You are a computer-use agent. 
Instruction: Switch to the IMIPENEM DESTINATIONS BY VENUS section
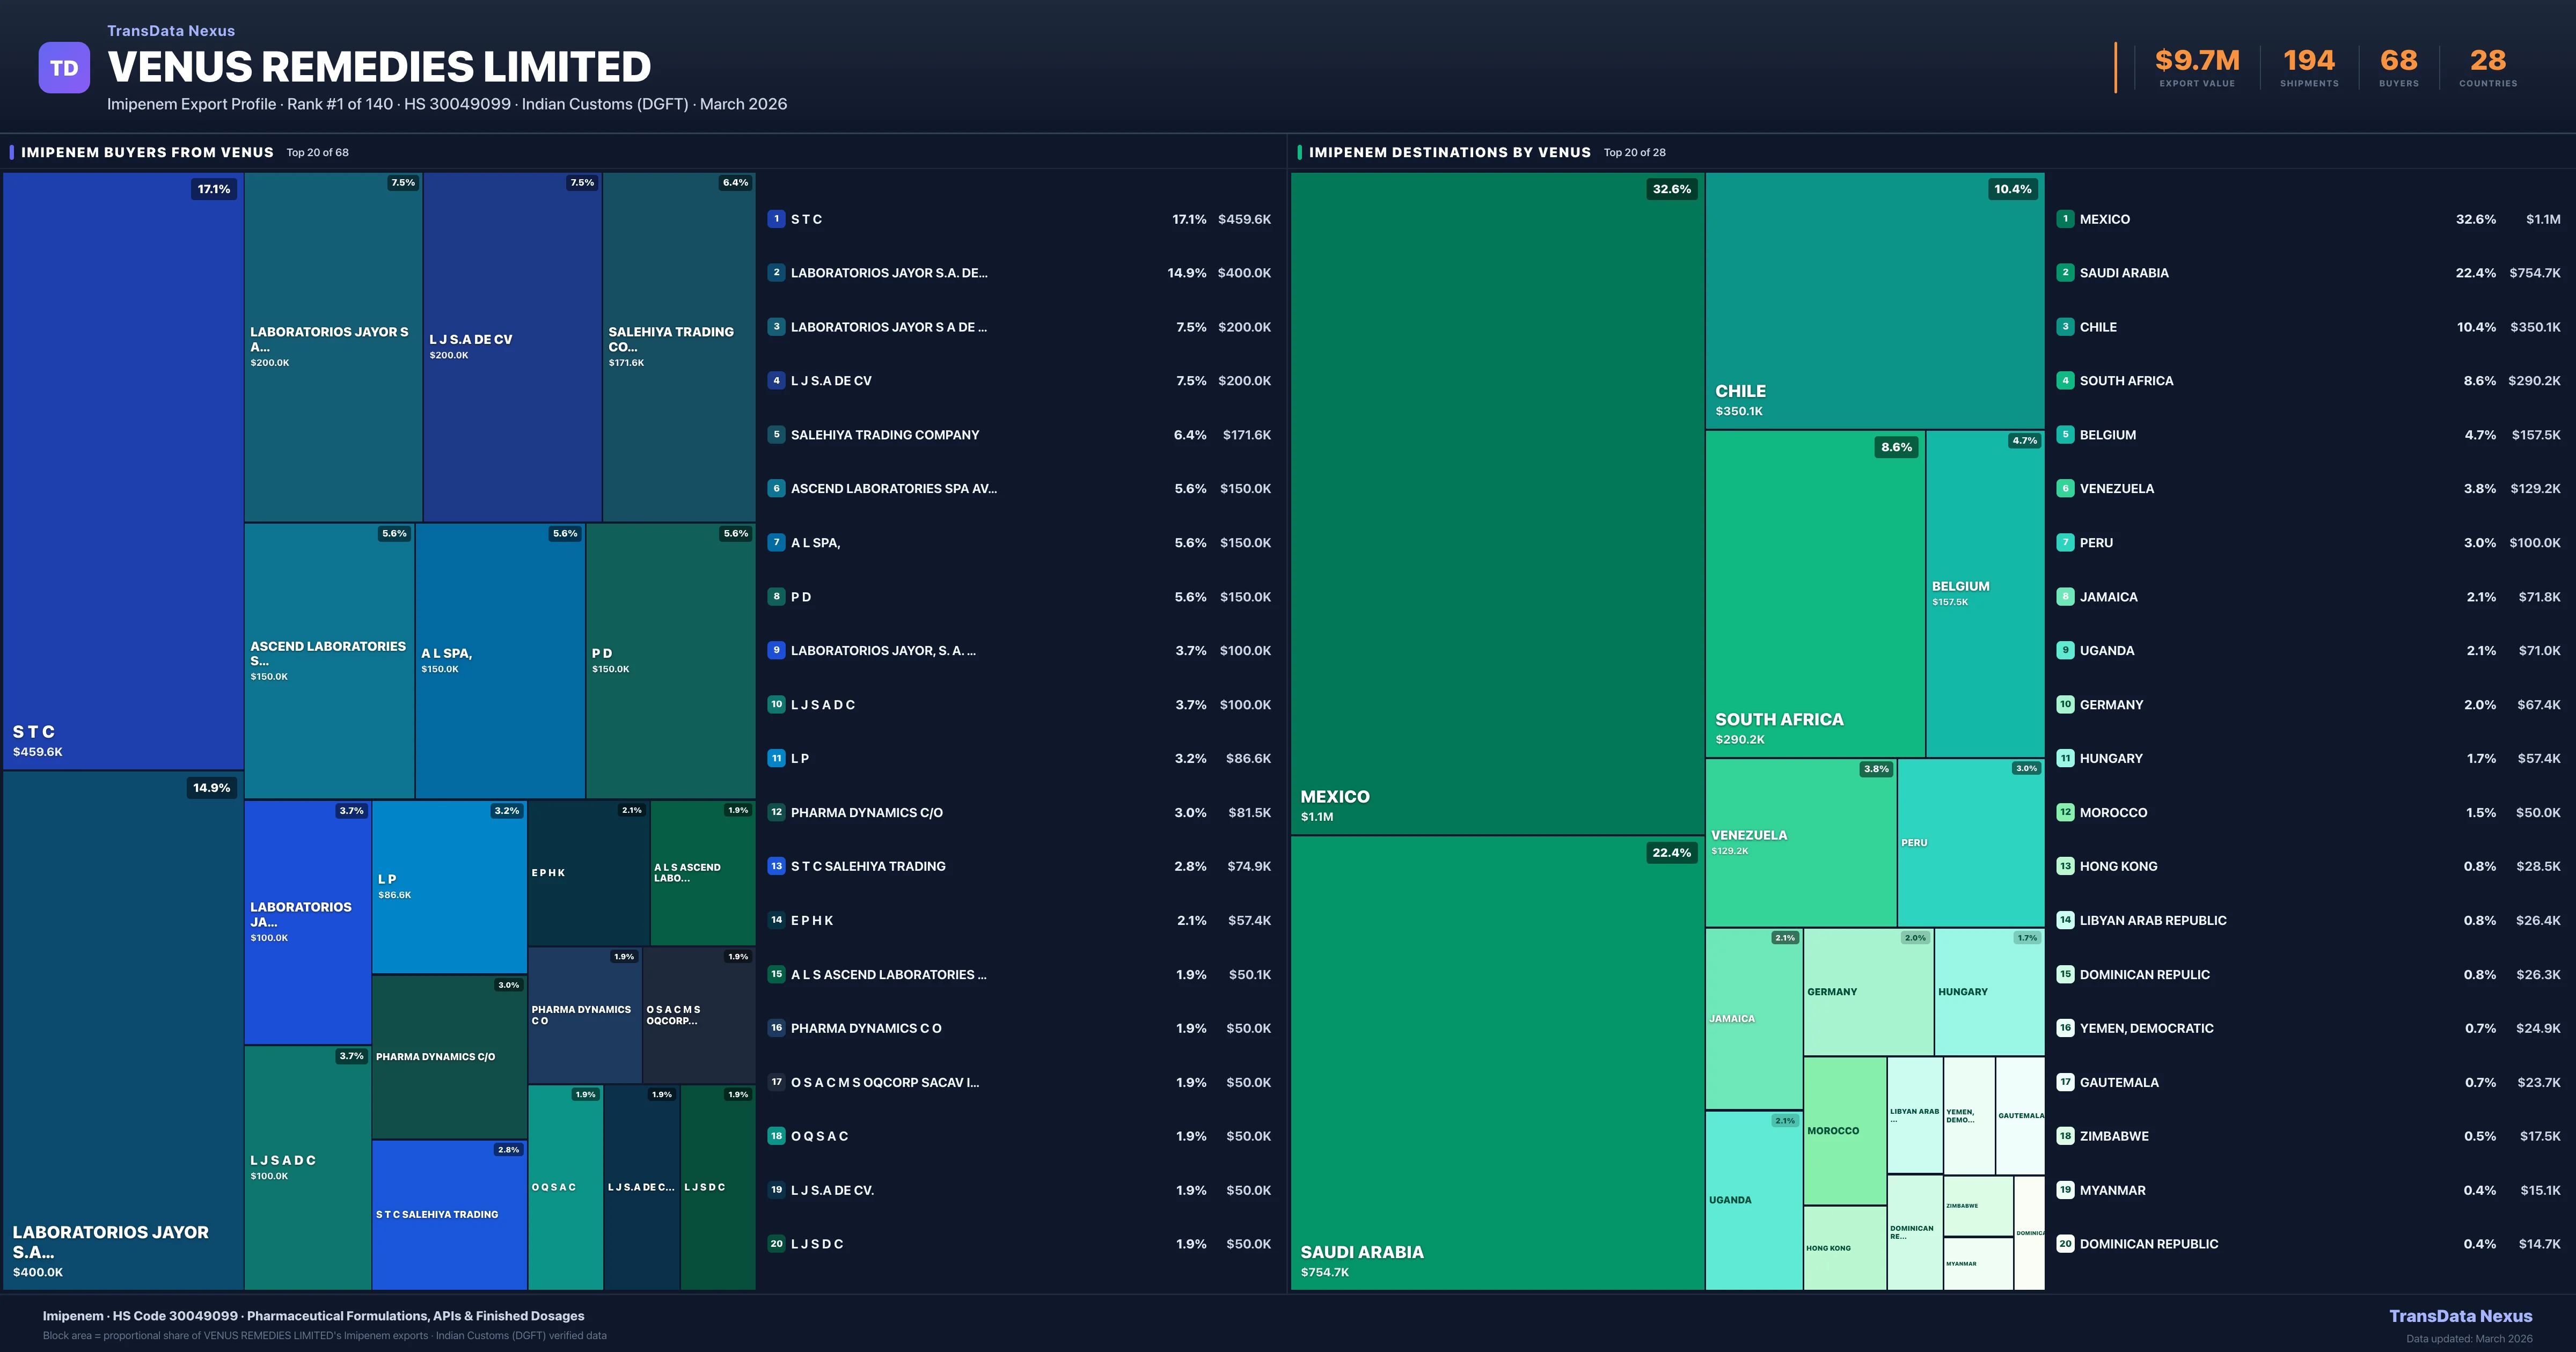(x=1446, y=152)
